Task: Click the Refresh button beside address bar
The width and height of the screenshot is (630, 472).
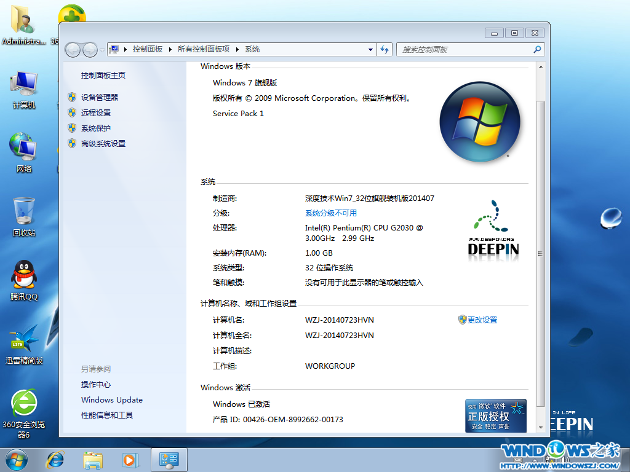Action: tap(385, 49)
